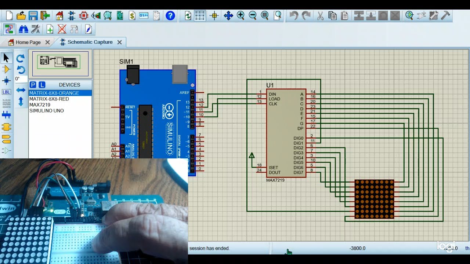470x264 pixels.
Task: Exit to parent sheet icon
Action: (x=74, y=29)
